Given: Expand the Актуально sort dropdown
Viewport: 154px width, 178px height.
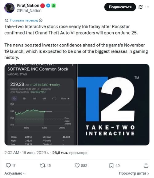Looking at the screenshot, I should pyautogui.click(x=15, y=173).
